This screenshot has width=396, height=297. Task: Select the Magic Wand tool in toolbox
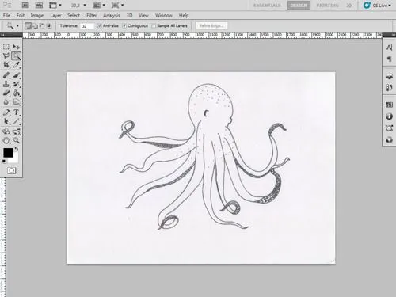pyautogui.click(x=16, y=56)
